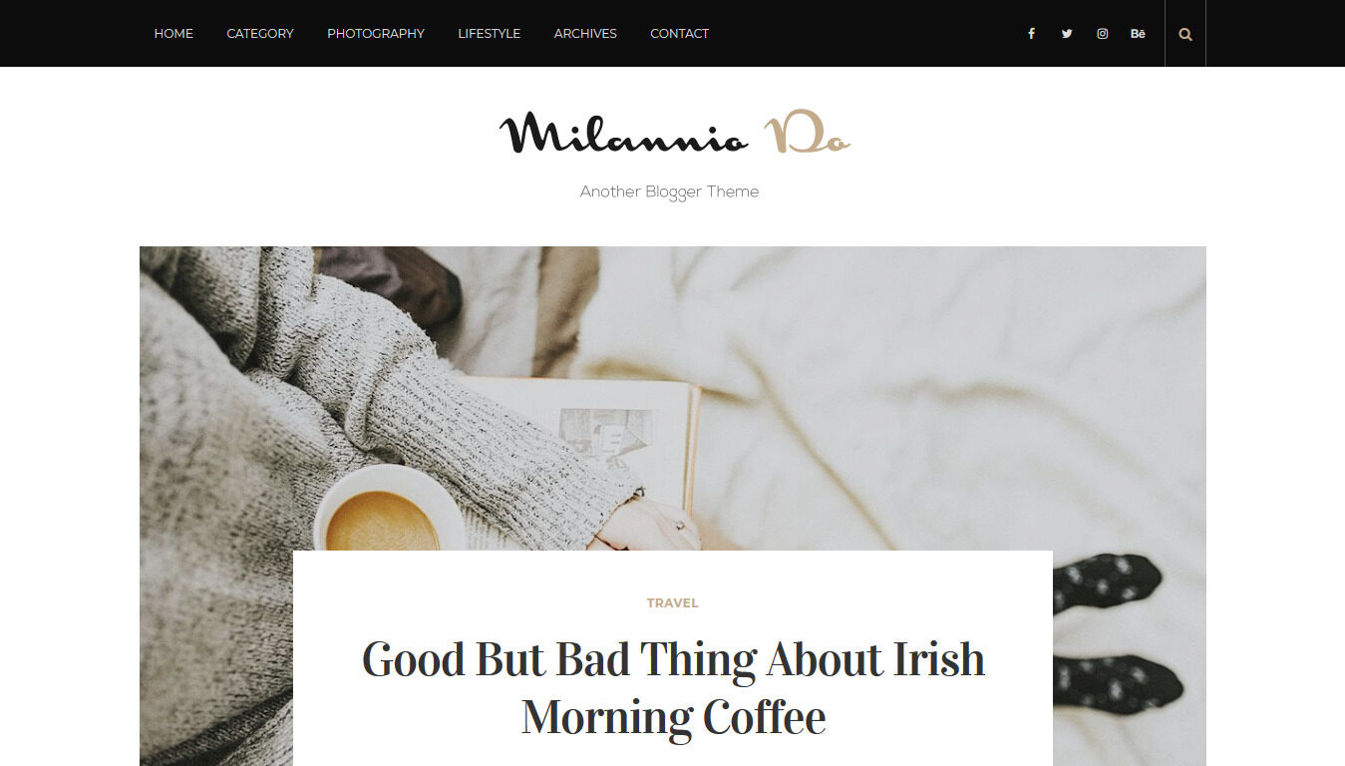Open the ARCHIVES menu item
The height and width of the screenshot is (766, 1345).
pyautogui.click(x=585, y=34)
